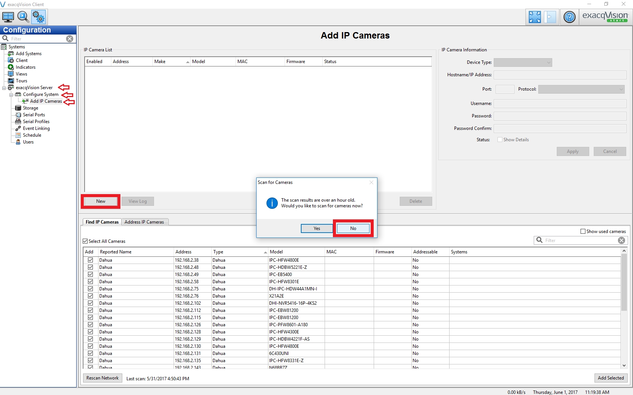This screenshot has height=395, width=633.
Task: Uncheck the camera at 192.168.2.38
Action: click(x=91, y=260)
